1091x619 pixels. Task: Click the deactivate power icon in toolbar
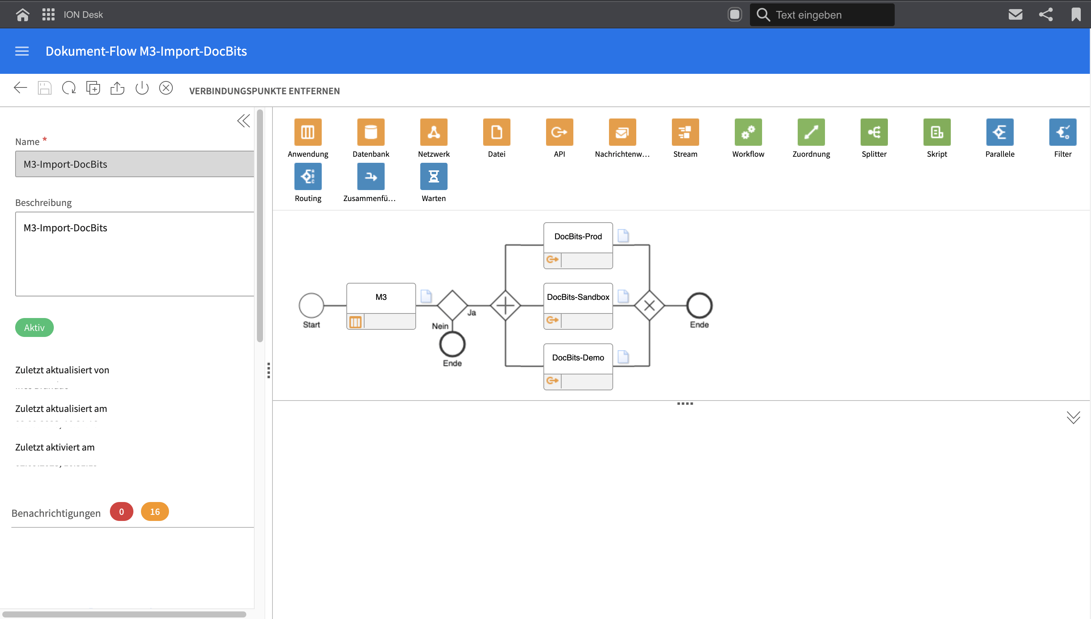pyautogui.click(x=142, y=89)
